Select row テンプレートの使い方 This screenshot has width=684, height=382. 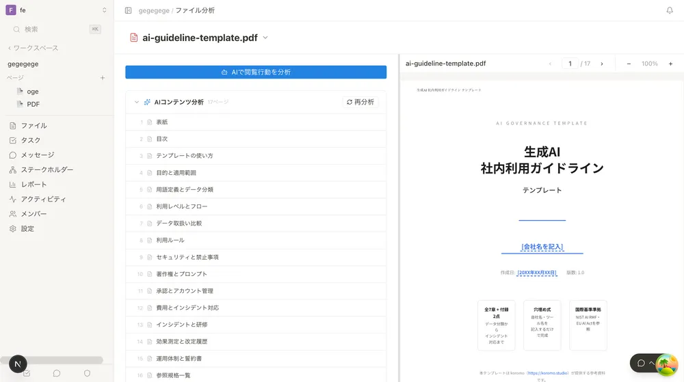click(256, 156)
